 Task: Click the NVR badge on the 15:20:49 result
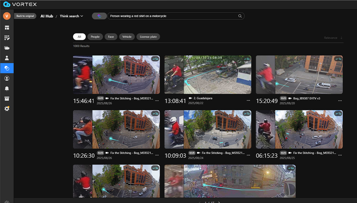pos(283,98)
